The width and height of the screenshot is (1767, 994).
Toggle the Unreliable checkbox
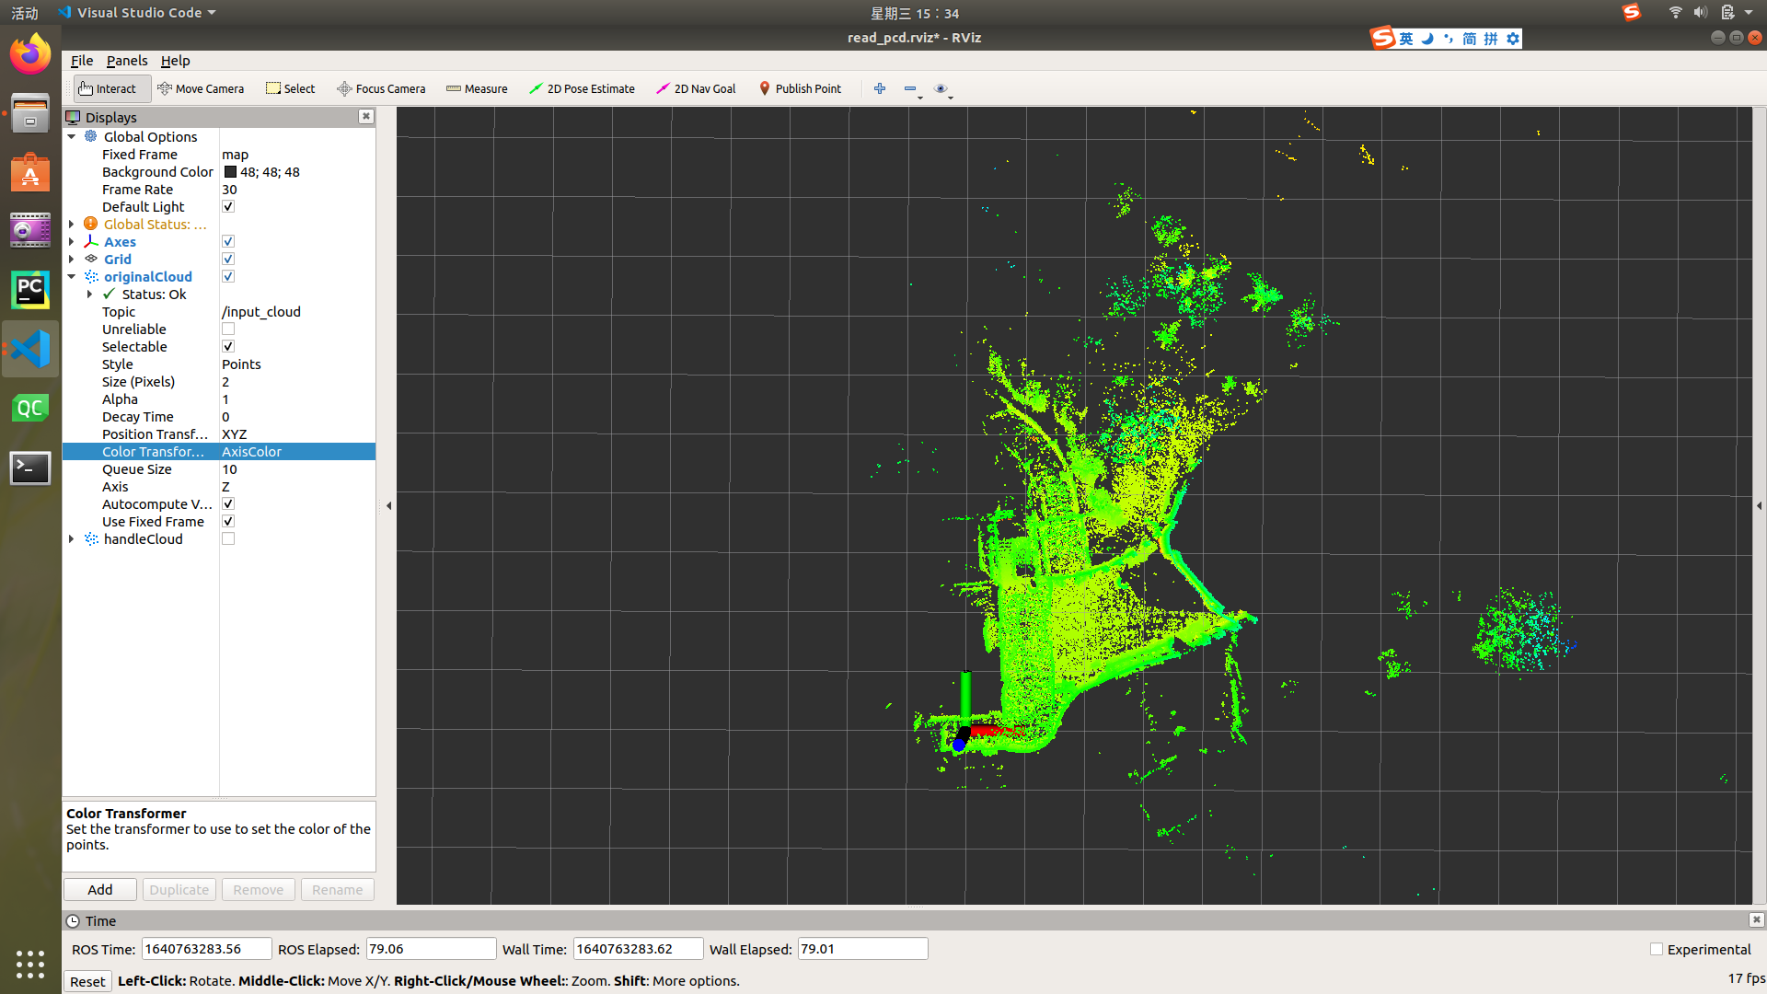228,329
